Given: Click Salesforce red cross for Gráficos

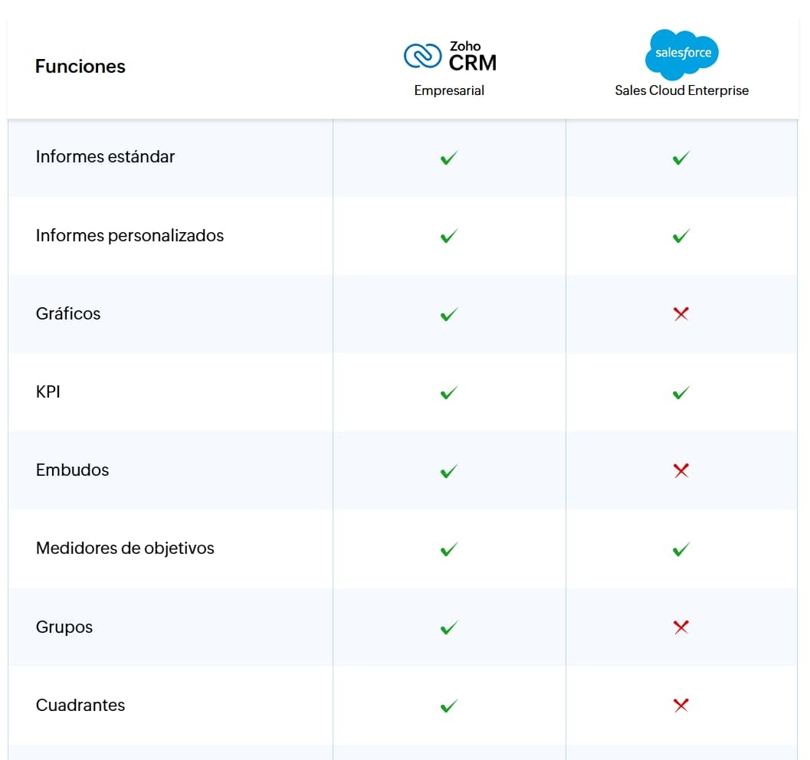Looking at the screenshot, I should 680,314.
